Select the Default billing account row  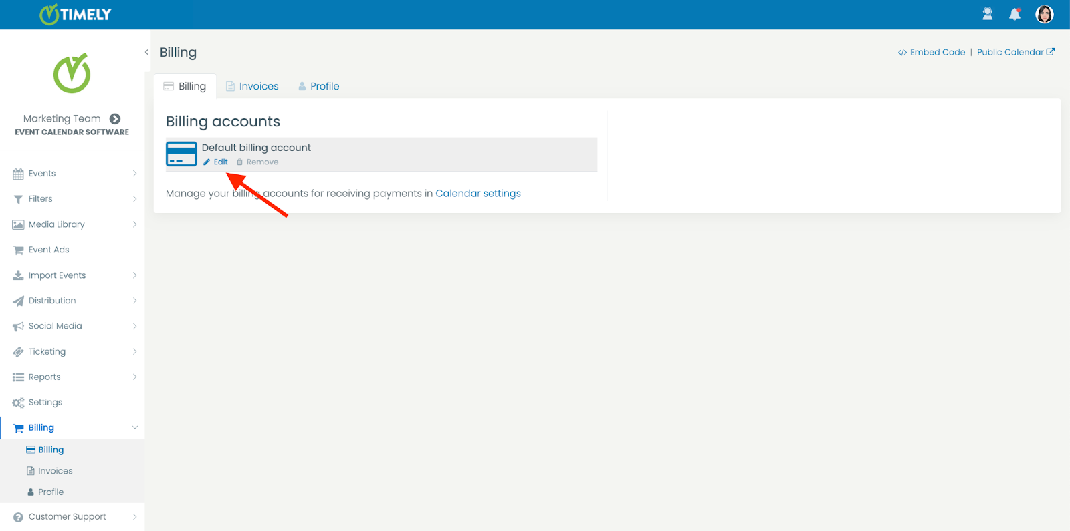[381, 154]
